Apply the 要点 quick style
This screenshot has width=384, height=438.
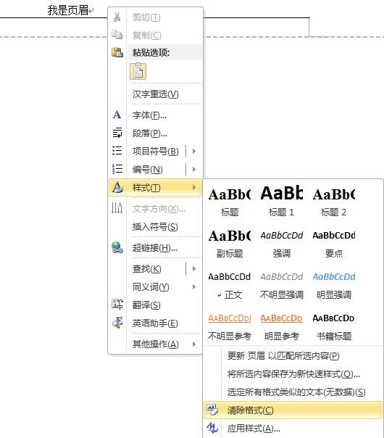click(333, 243)
